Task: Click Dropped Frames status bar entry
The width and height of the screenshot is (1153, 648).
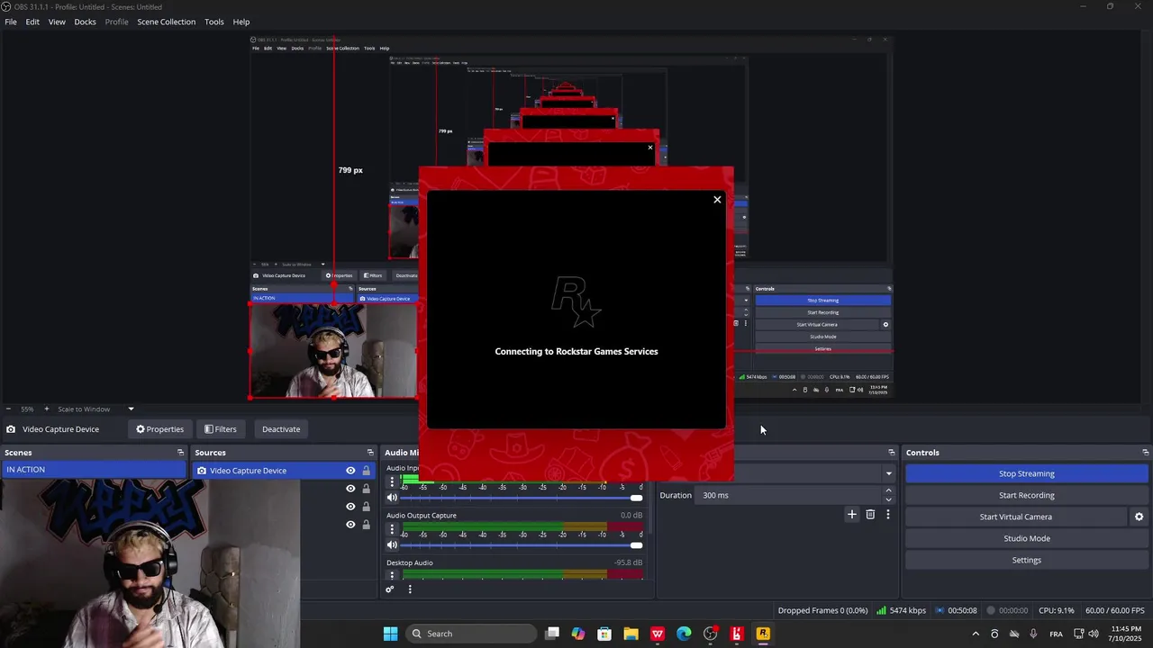Action: pos(822,610)
